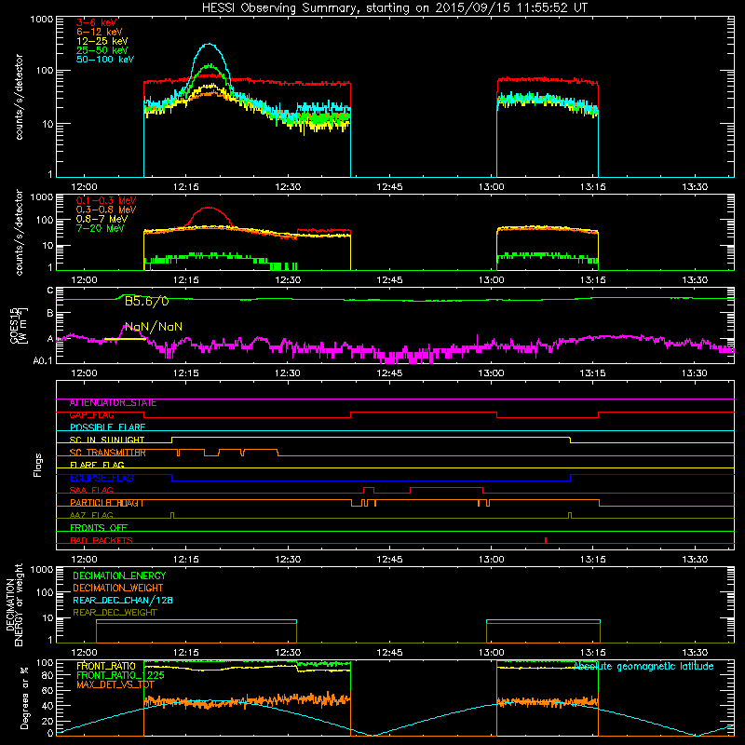This screenshot has height=745, width=745.
Task: Click the 13:00 tick label under top plot
Action: point(491,187)
